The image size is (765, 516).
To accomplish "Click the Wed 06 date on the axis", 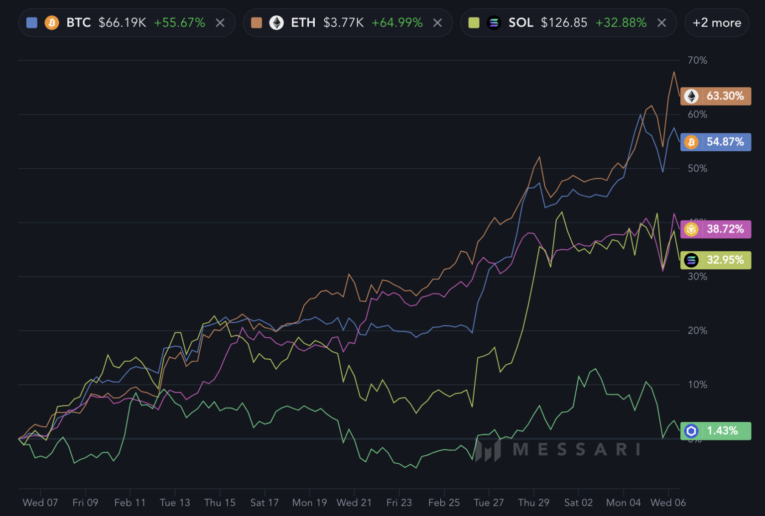I will pyautogui.click(x=668, y=503).
